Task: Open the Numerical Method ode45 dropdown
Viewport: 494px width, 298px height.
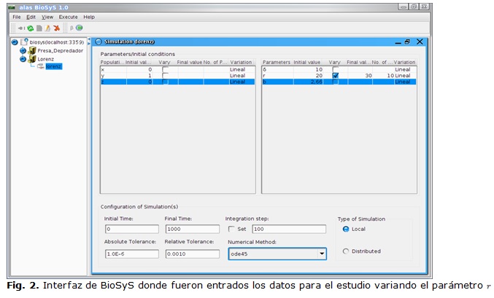Action: pyautogui.click(x=322, y=254)
